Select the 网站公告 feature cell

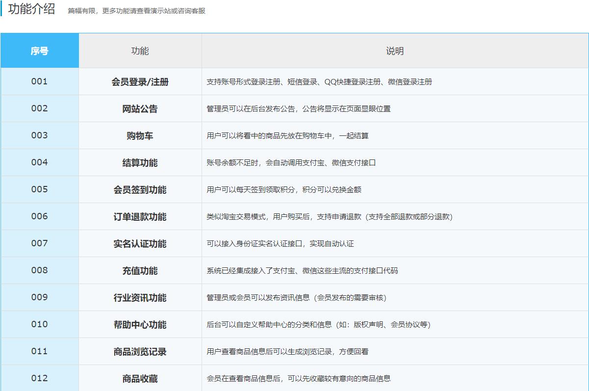pyautogui.click(x=140, y=108)
